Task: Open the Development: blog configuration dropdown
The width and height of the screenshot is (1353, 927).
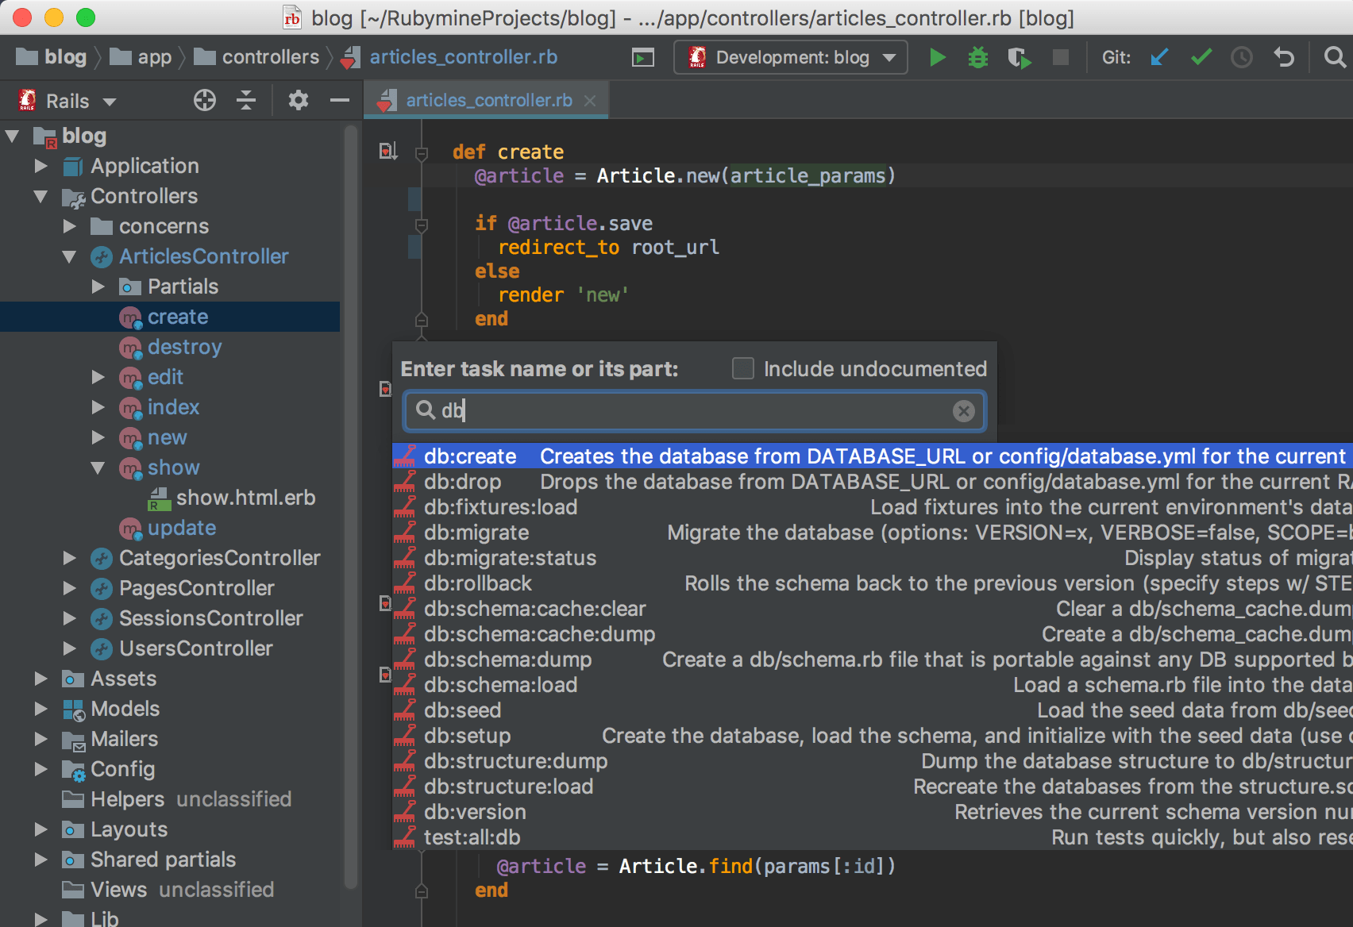Action: click(889, 57)
